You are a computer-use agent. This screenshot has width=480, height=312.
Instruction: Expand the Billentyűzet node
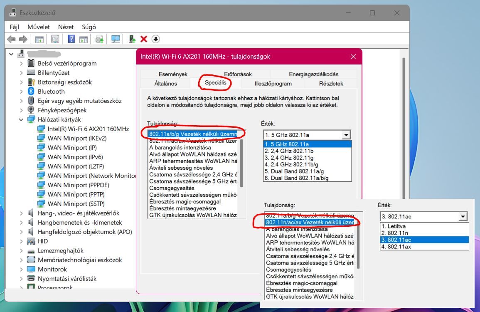pos(21,73)
